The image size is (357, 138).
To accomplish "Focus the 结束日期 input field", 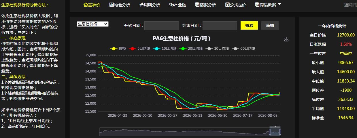I will (220, 26).
